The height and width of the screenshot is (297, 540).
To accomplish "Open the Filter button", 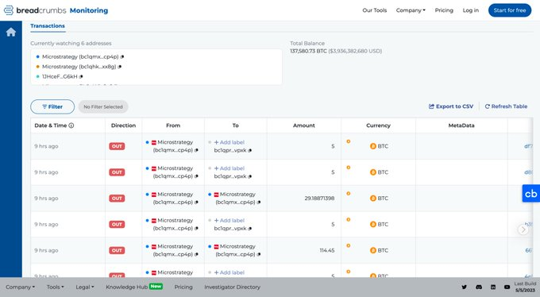I will [x=52, y=107].
